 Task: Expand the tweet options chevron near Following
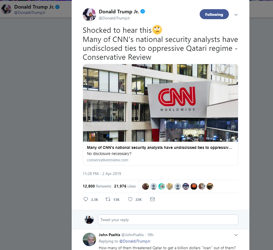(236, 15)
